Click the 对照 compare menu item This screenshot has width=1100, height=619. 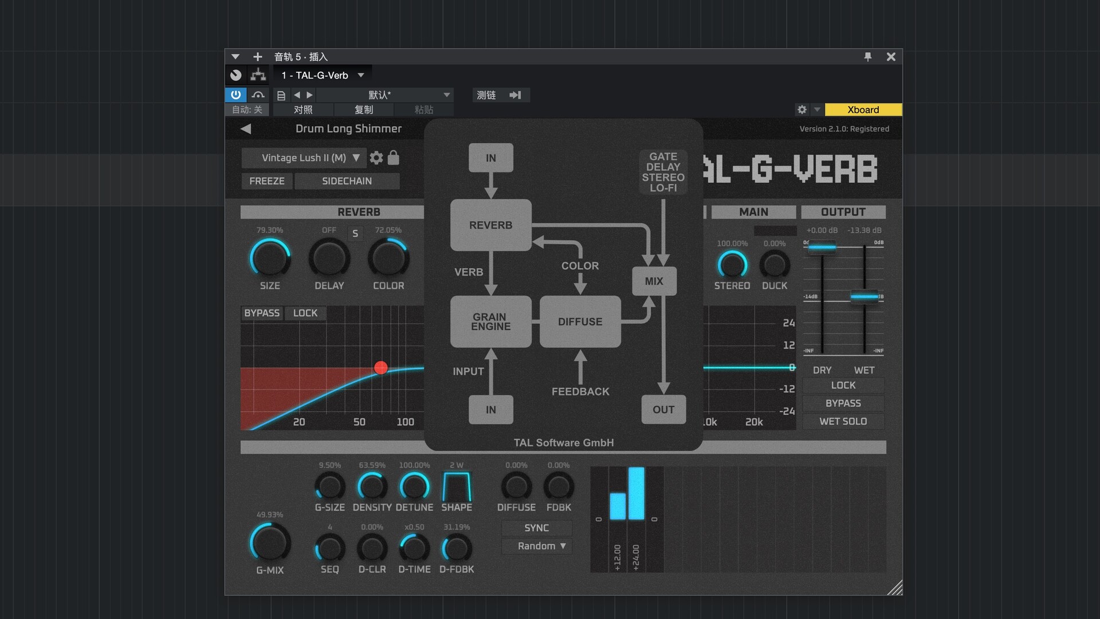point(303,109)
